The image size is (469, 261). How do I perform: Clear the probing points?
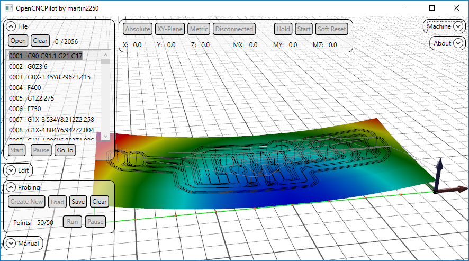pyautogui.click(x=99, y=202)
